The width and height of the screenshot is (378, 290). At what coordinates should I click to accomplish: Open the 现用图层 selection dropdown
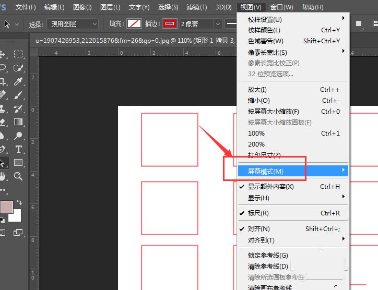click(73, 24)
